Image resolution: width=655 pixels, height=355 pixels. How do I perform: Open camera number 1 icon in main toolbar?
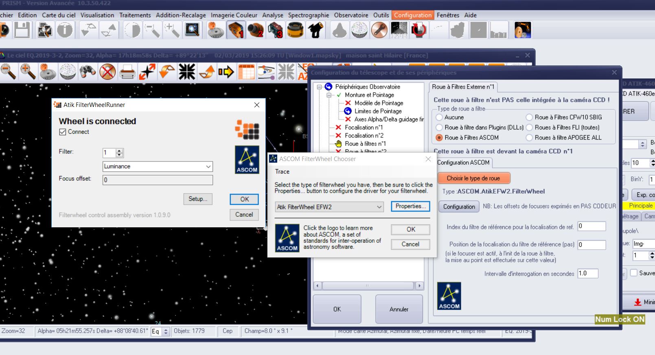coord(236,30)
